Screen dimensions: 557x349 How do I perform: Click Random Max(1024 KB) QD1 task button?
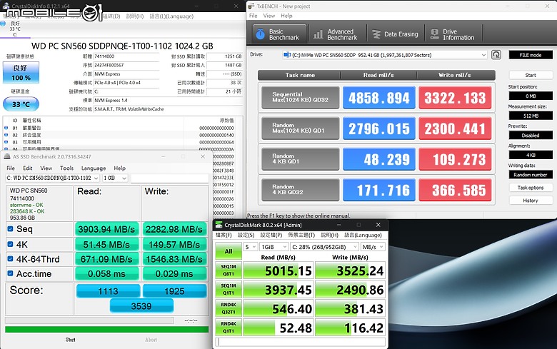tap(301, 128)
